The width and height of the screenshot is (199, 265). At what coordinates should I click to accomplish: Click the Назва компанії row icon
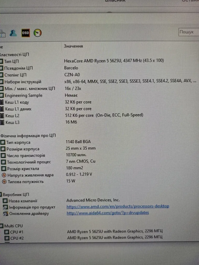tap(5, 201)
